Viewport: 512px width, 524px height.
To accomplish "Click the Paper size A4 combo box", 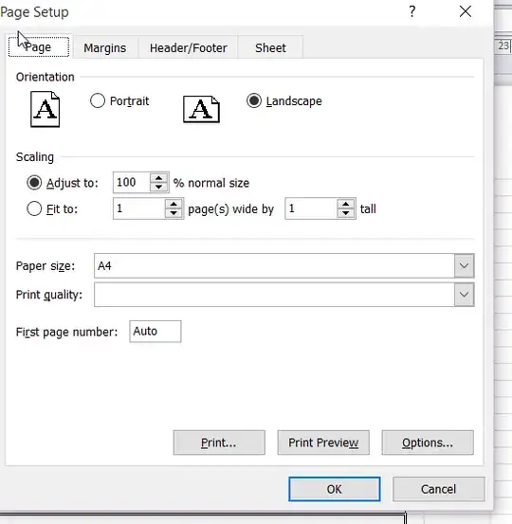I will point(283,265).
